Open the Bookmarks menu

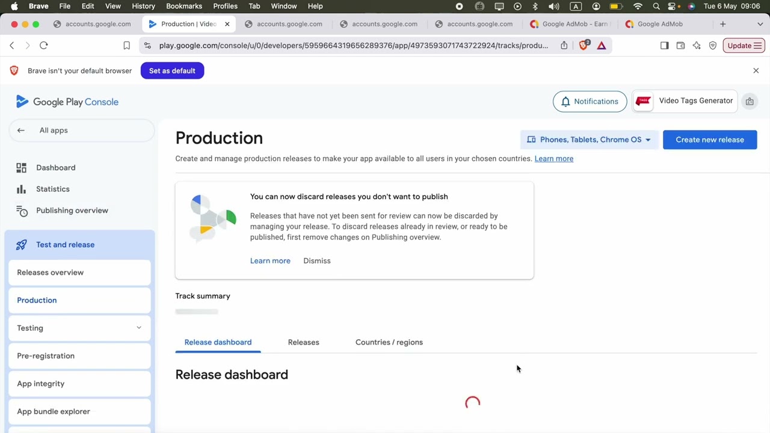click(x=184, y=6)
